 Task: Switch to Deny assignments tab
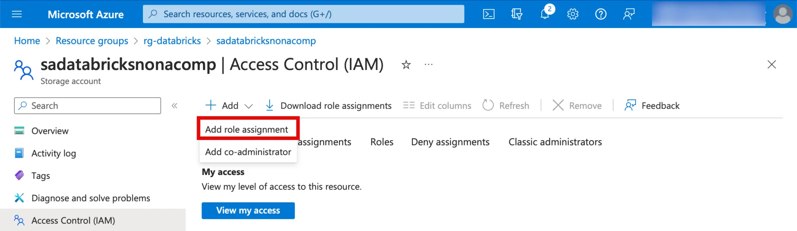point(450,142)
